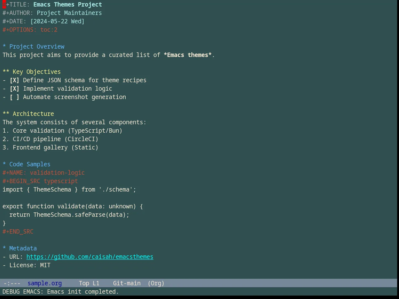399x299 pixels.
Task: Click the '#+DATE:' keyword
Action: [14, 21]
